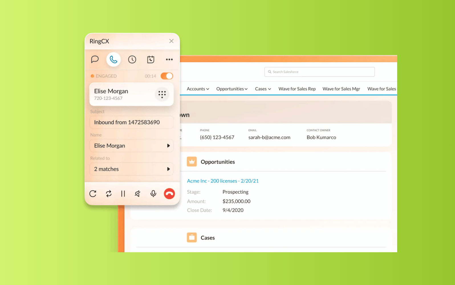Open call history clock icon
Image resolution: width=455 pixels, height=285 pixels.
132,59
